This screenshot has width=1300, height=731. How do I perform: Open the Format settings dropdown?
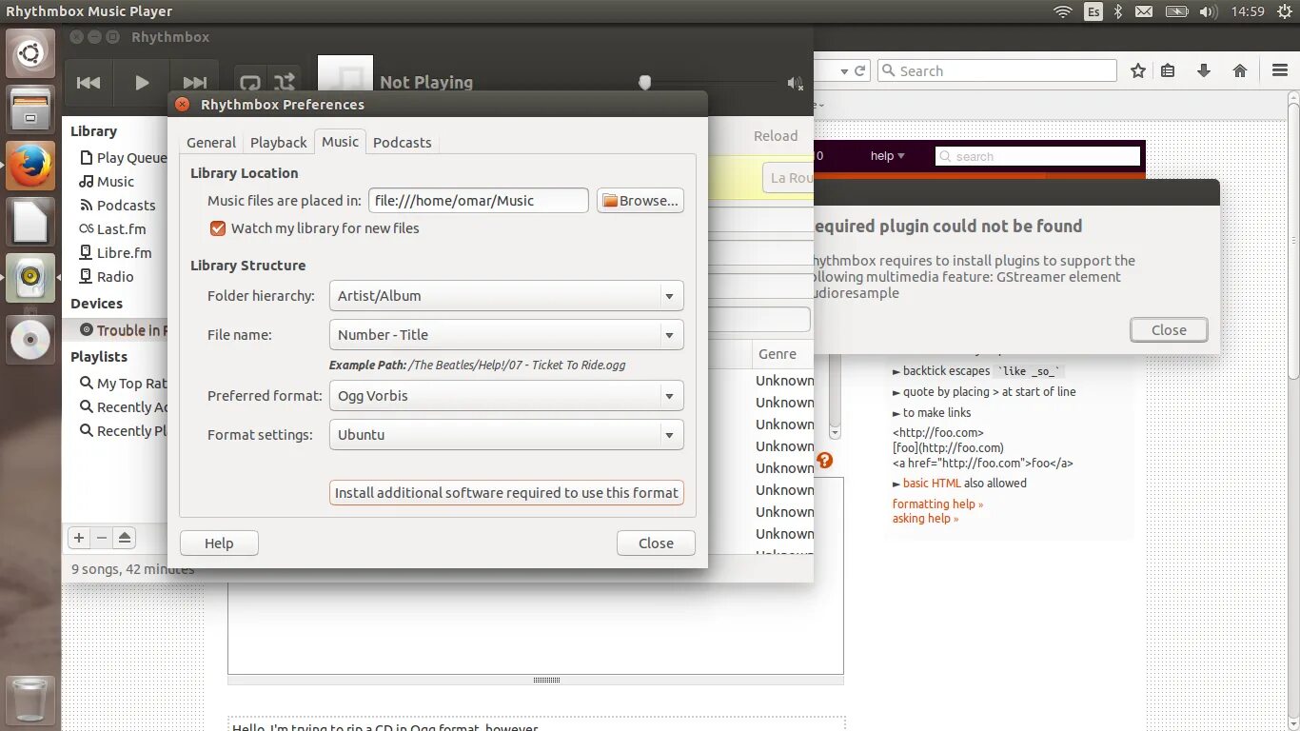click(x=506, y=435)
